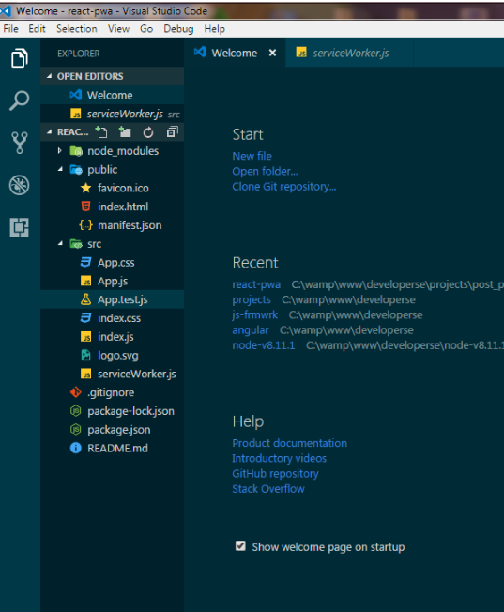Collapse all folders in explorer
The width and height of the screenshot is (504, 612).
point(172,132)
